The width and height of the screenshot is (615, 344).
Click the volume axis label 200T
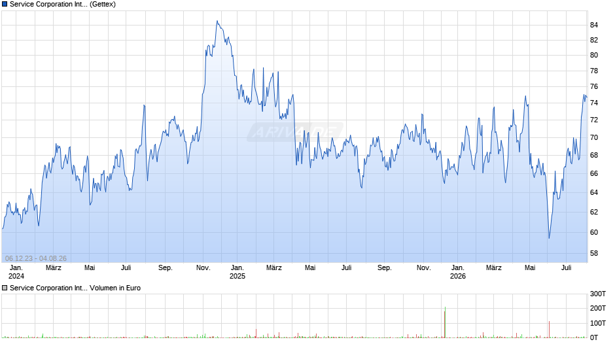pyautogui.click(x=598, y=308)
